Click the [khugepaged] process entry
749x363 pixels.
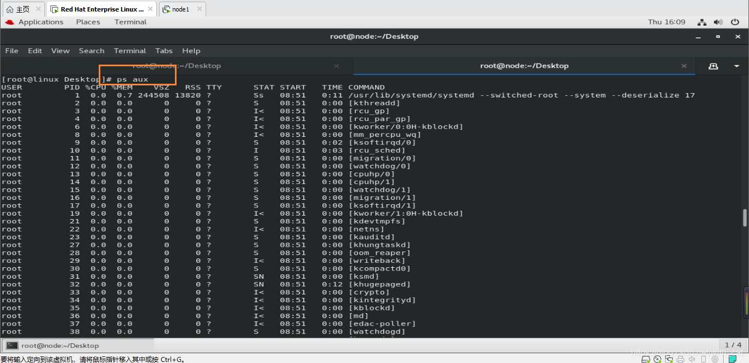(x=379, y=284)
